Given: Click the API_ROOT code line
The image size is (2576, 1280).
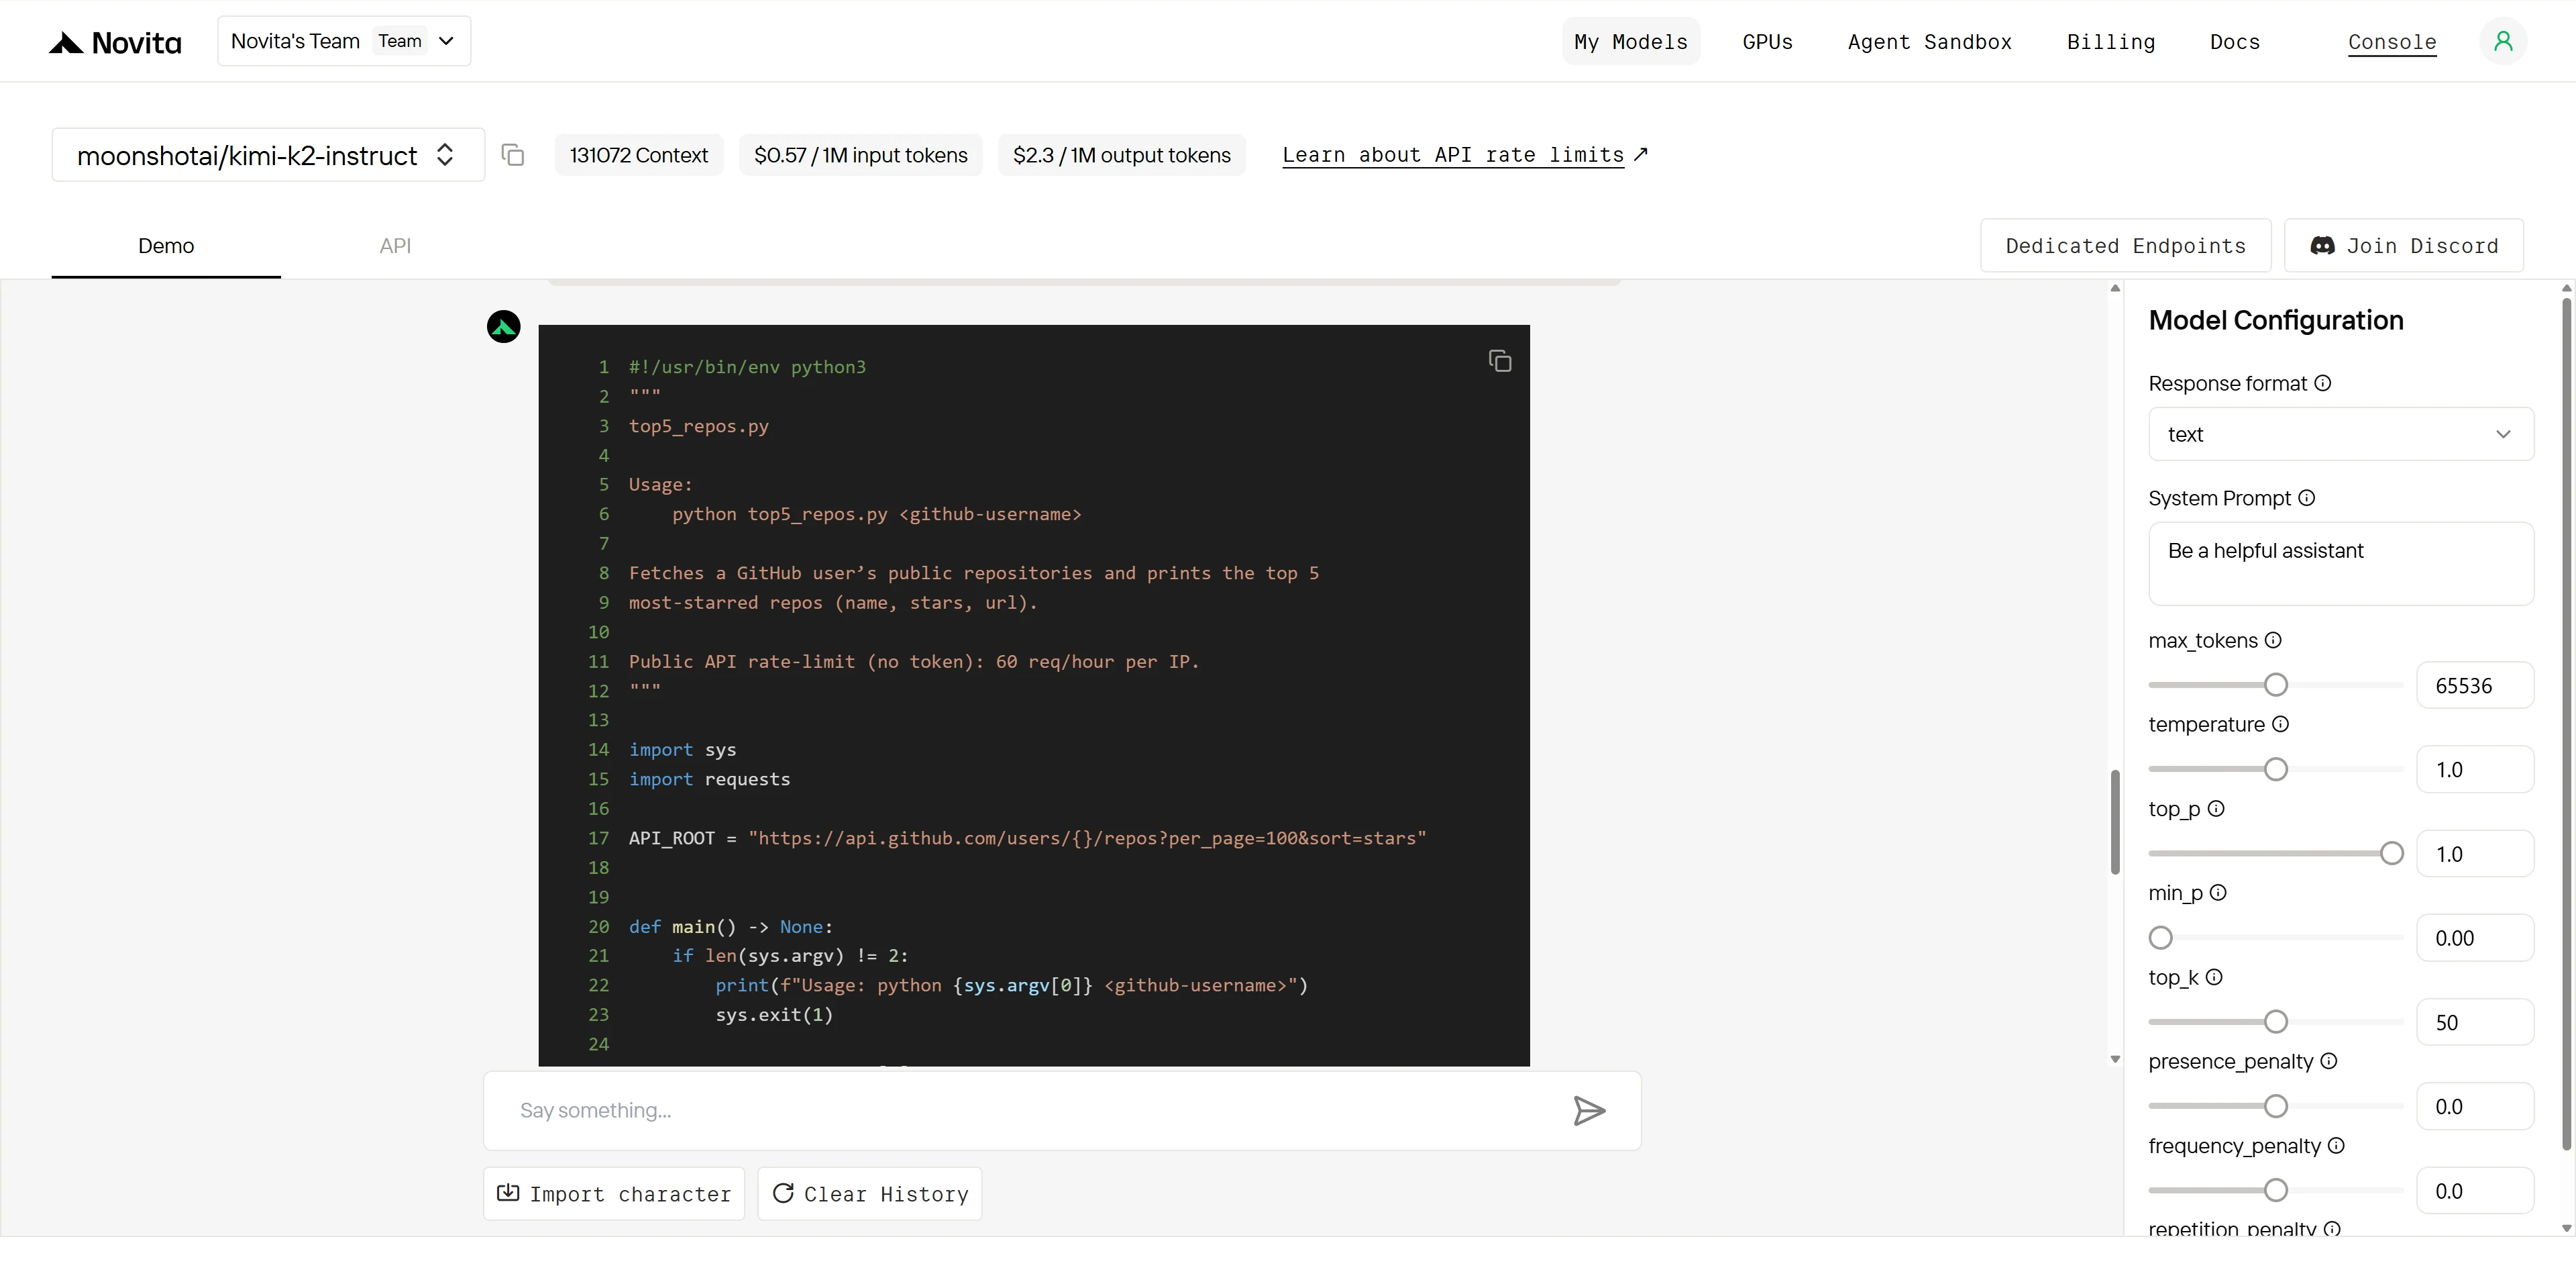Looking at the screenshot, I should click(x=1027, y=838).
